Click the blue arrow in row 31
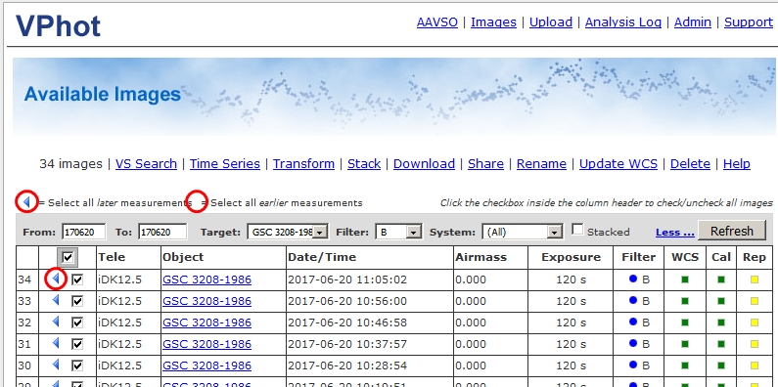The height and width of the screenshot is (387, 778). 56,343
